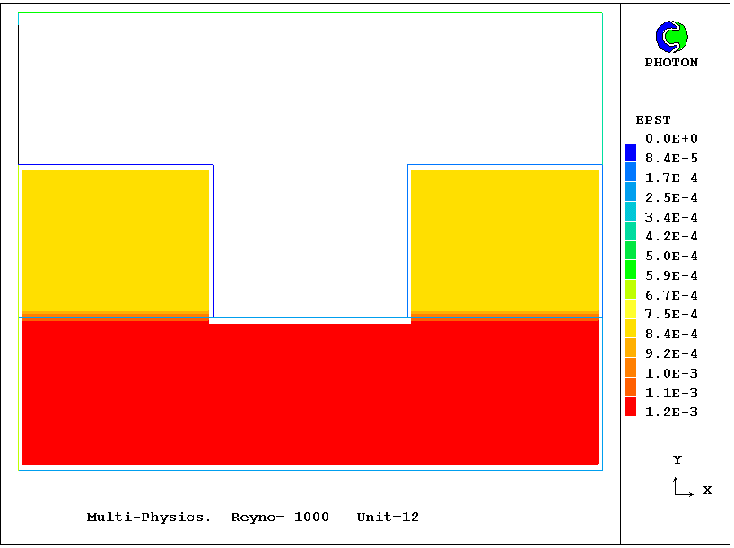Image resolution: width=734 pixels, height=548 pixels.
Task: Select the orange 1.0E-3 legend swatch
Action: click(631, 368)
